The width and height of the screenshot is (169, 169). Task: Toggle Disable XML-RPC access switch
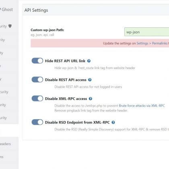tap(37, 99)
